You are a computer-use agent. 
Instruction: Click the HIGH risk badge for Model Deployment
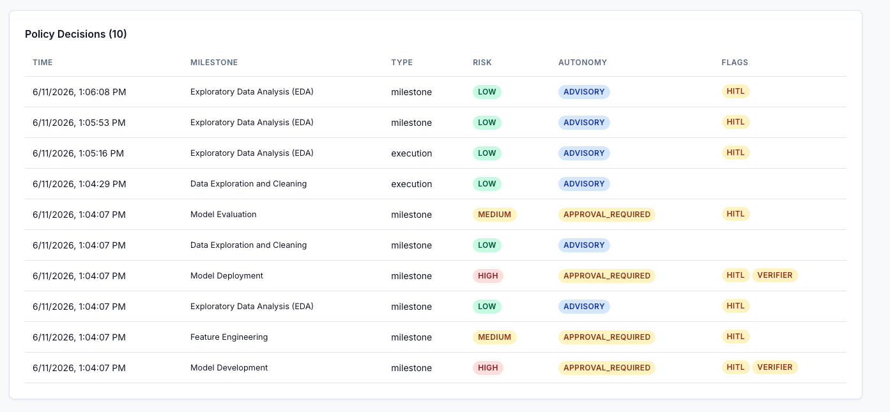point(488,276)
